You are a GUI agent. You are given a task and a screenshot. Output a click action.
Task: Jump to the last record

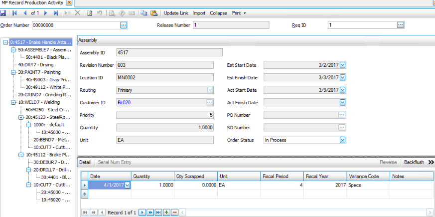(55, 12)
